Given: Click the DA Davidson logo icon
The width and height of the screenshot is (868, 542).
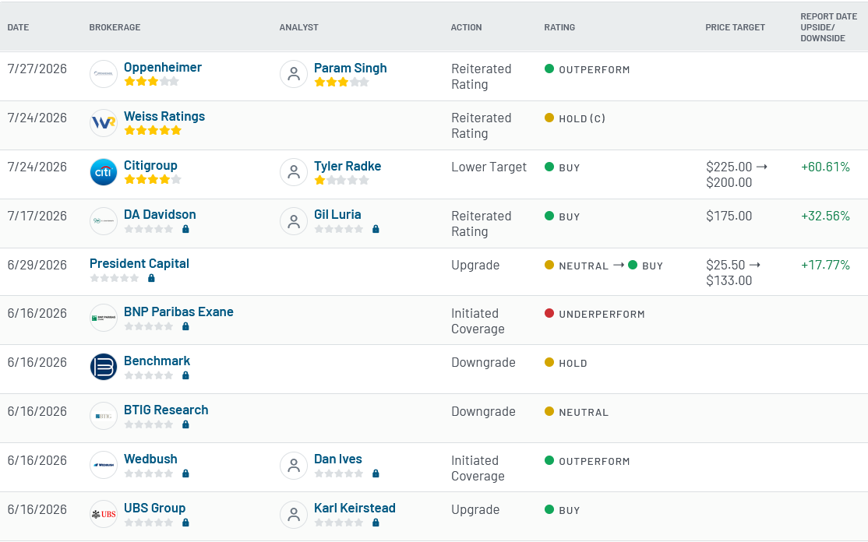Looking at the screenshot, I should [x=104, y=221].
